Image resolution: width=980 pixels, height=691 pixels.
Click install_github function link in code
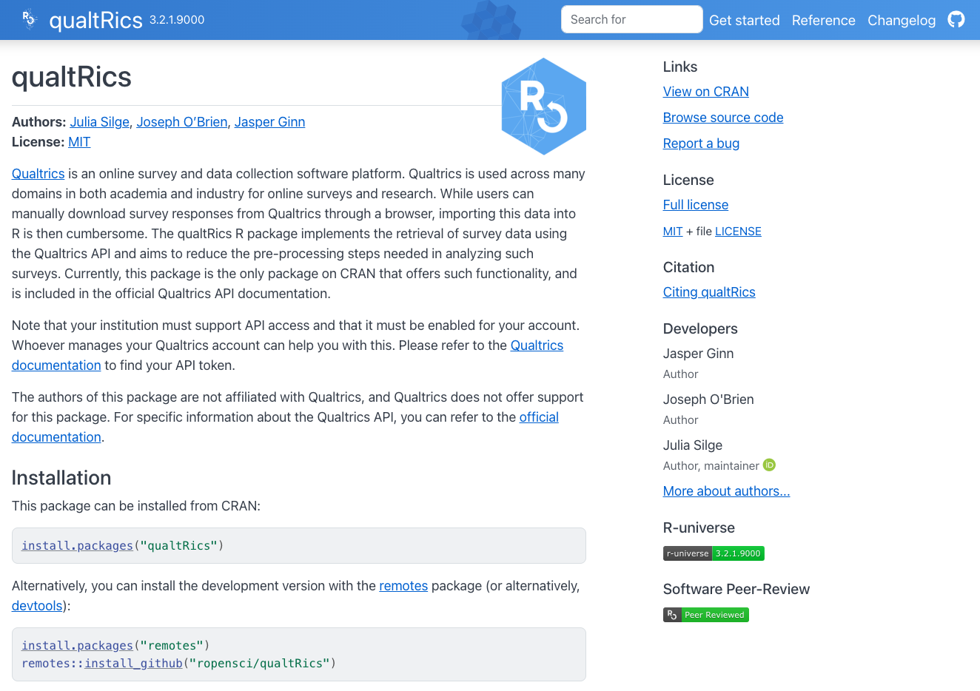(133, 664)
